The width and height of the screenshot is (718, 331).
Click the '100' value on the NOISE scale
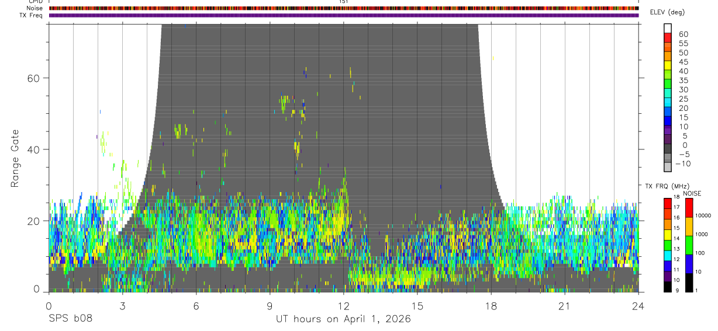coord(699,253)
